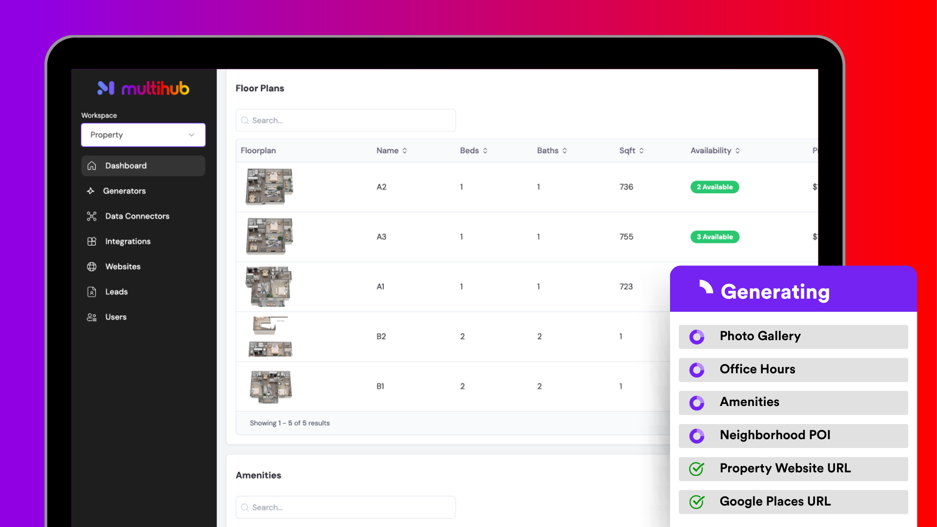Click the Websites globe icon
Screen dimensions: 937x527
click(92, 266)
